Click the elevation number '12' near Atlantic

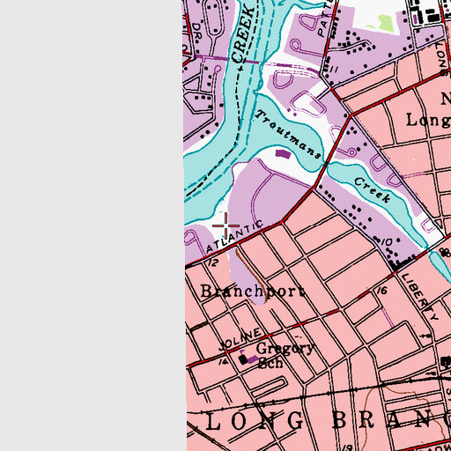[x=212, y=262]
